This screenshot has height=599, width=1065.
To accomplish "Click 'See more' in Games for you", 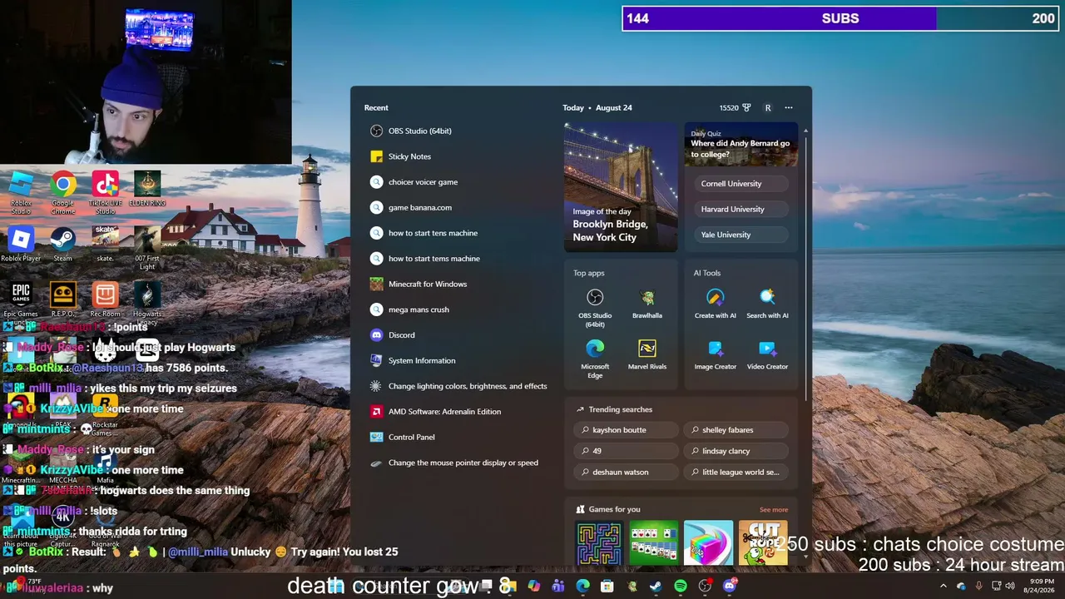I will [x=774, y=510].
